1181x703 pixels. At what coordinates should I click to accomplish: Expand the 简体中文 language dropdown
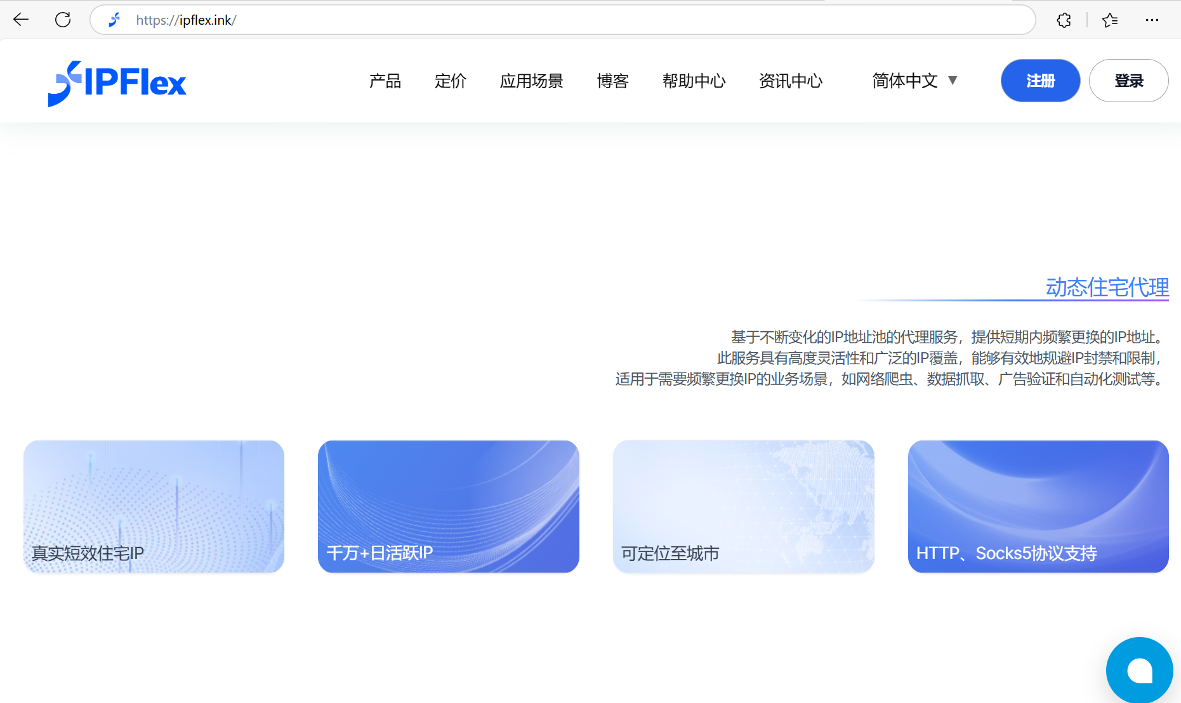point(914,81)
